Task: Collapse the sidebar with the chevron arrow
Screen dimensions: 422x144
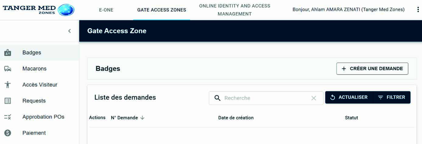Action: [69, 31]
